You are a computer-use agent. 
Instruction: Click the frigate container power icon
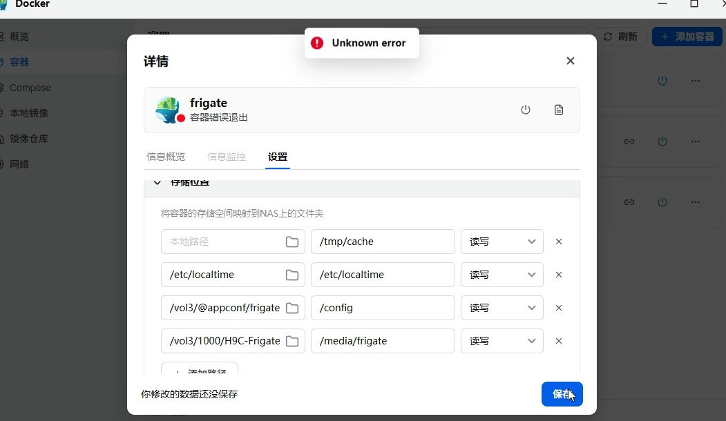[526, 110]
